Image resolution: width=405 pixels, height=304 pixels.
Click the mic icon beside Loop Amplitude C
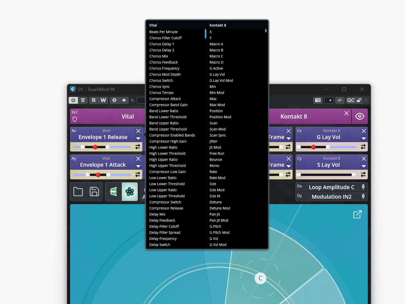pyautogui.click(x=363, y=187)
